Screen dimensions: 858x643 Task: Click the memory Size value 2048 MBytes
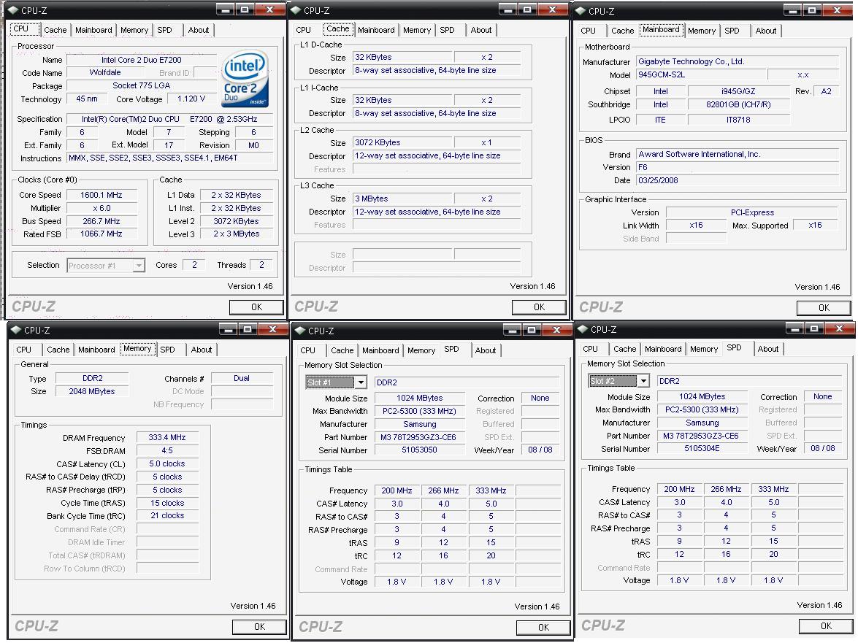[x=92, y=391]
